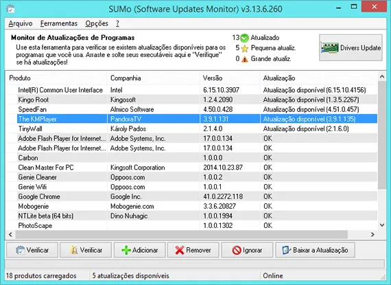Image resolution: width=391 pixels, height=285 pixels.
Task: Select the Carbon row
Action: 191,158
